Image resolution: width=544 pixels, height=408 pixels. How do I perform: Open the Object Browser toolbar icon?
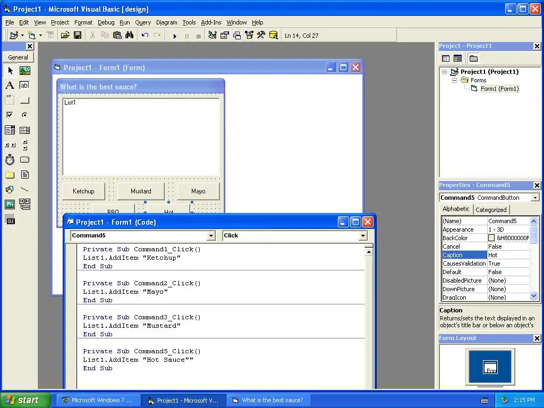click(x=249, y=36)
